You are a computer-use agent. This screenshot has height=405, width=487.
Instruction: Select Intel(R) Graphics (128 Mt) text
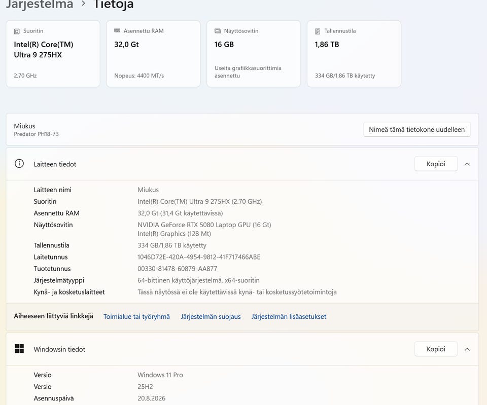pyautogui.click(x=174, y=234)
